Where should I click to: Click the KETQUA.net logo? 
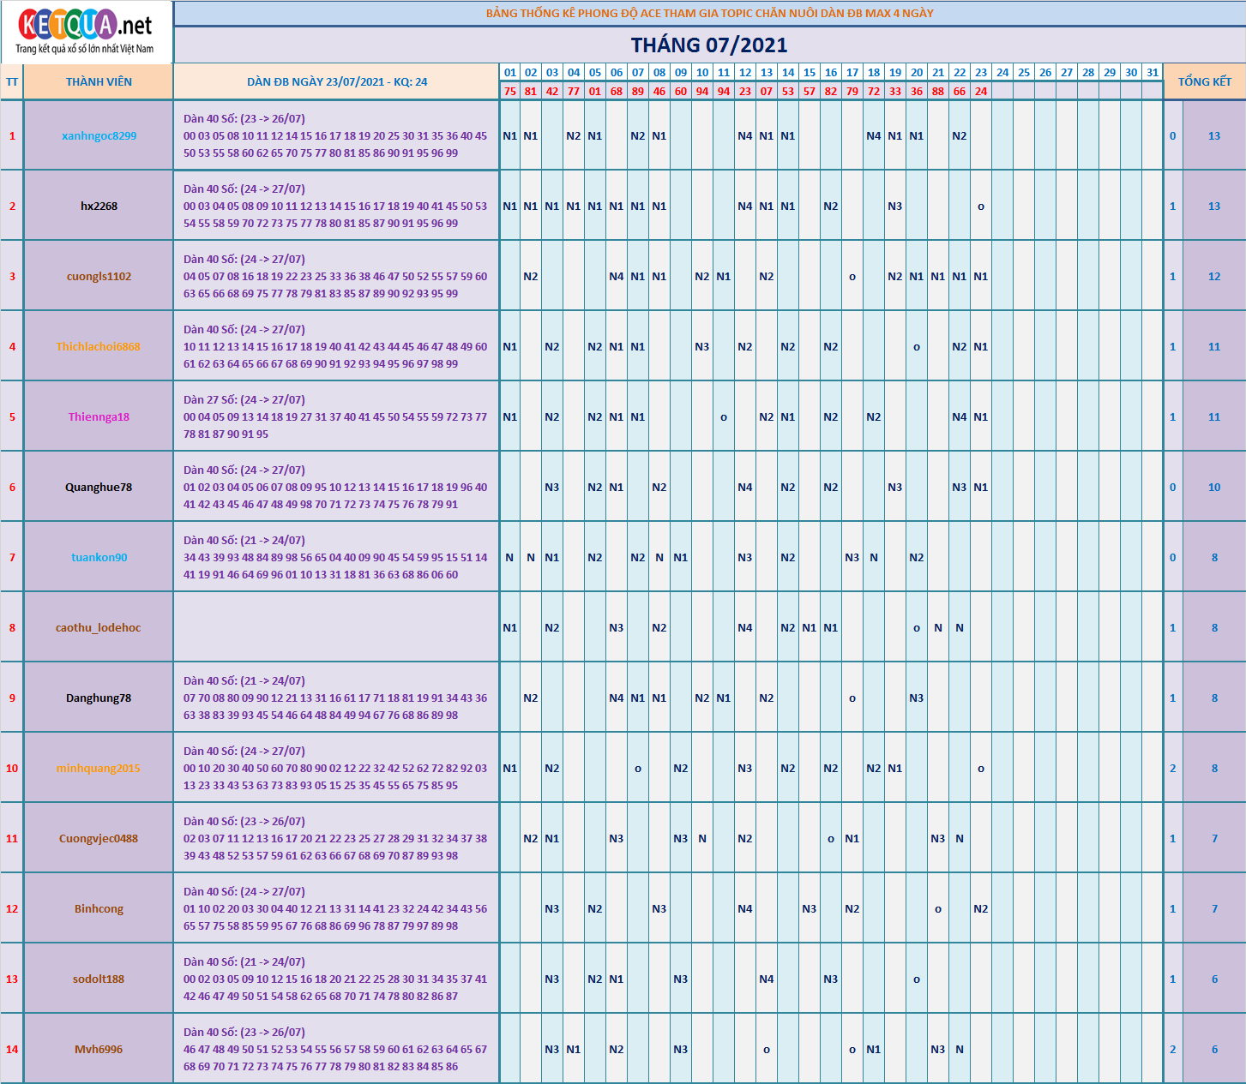pos(85,32)
